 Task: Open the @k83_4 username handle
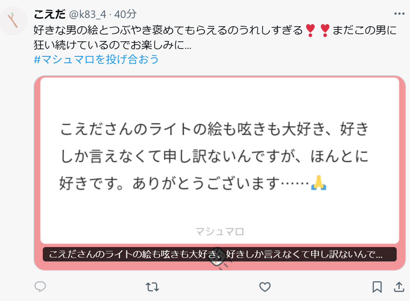(x=88, y=14)
